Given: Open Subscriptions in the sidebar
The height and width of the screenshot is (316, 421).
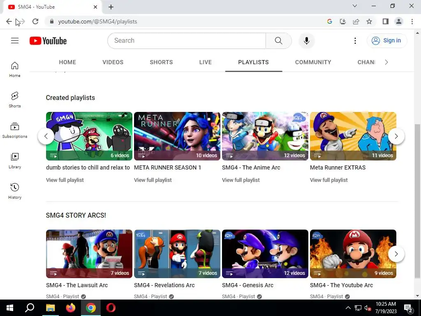Looking at the screenshot, I should (x=15, y=130).
